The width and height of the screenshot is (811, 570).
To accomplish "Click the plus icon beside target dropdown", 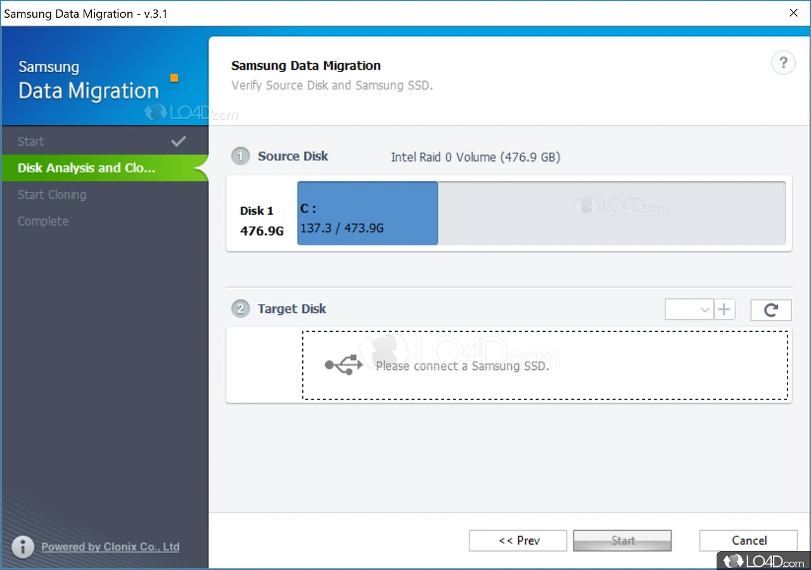I will [724, 310].
